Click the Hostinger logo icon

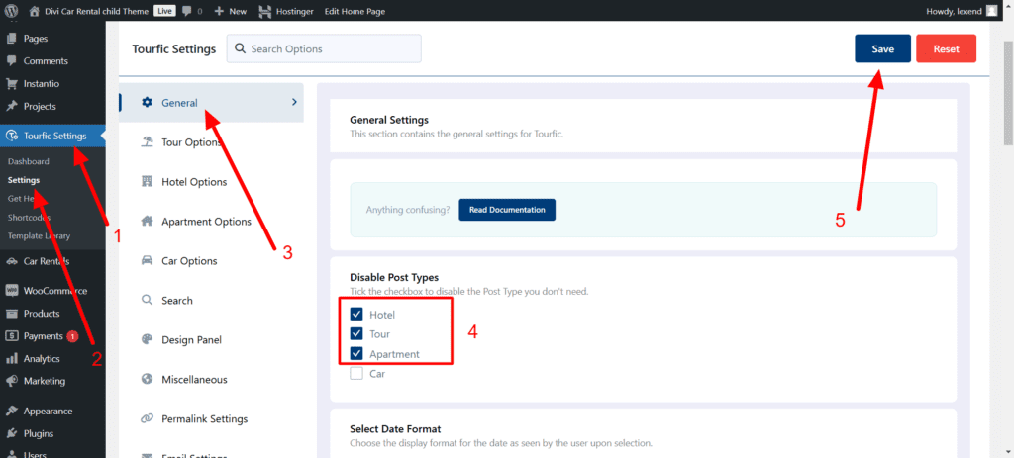pos(264,11)
